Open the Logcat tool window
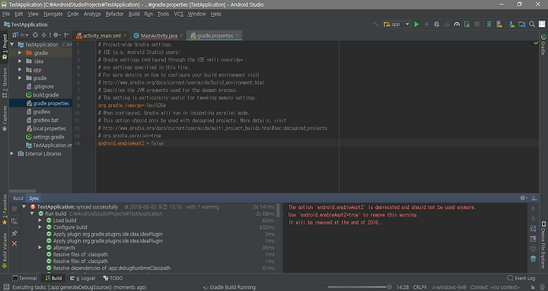The image size is (548, 291). click(x=82, y=278)
